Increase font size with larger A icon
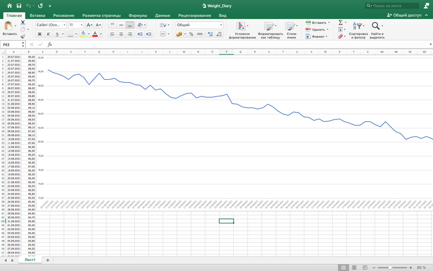The image size is (433, 271). [x=89, y=25]
